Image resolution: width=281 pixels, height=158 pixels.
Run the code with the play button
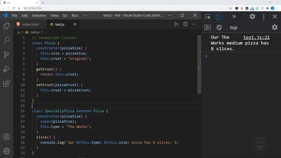pos(176,24)
